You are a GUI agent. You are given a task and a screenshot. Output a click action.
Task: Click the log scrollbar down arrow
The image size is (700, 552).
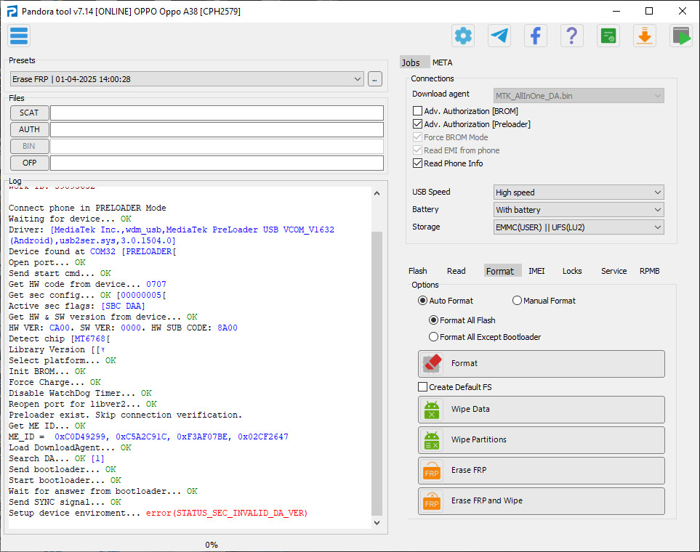coord(377,522)
